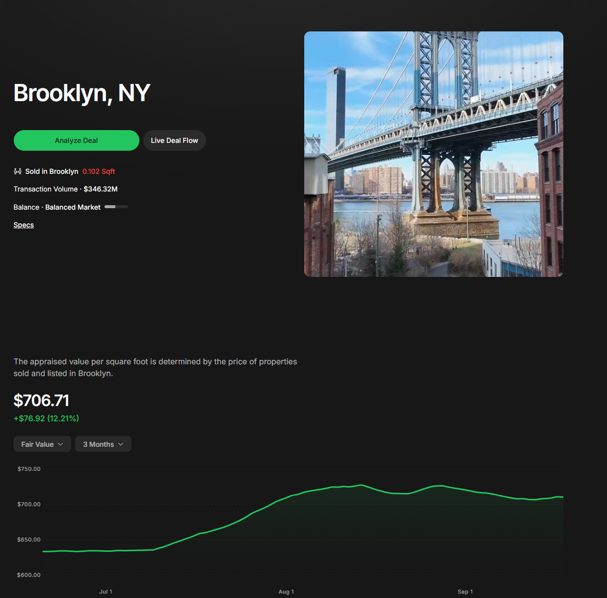Screen dimensions: 607x598
Task: Click the Balanced Market indicator bar
Action: pyautogui.click(x=116, y=207)
